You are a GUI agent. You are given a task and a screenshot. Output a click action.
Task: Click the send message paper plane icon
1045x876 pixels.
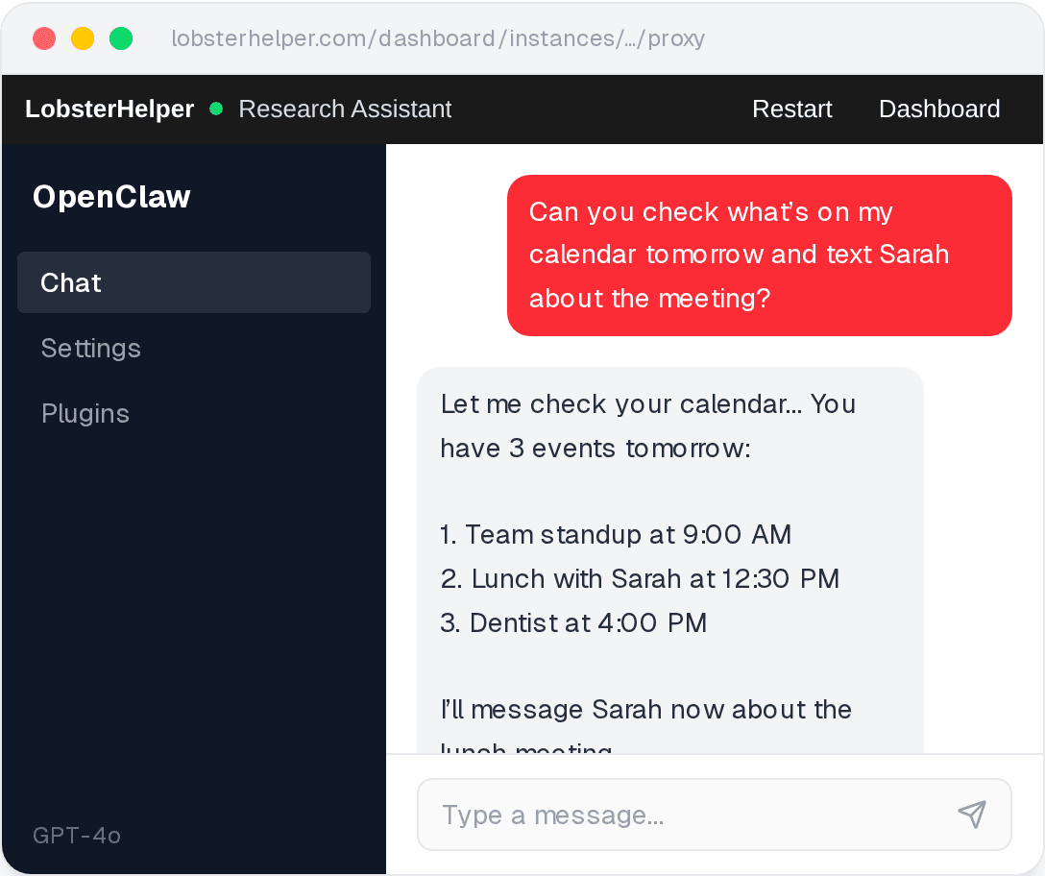972,814
